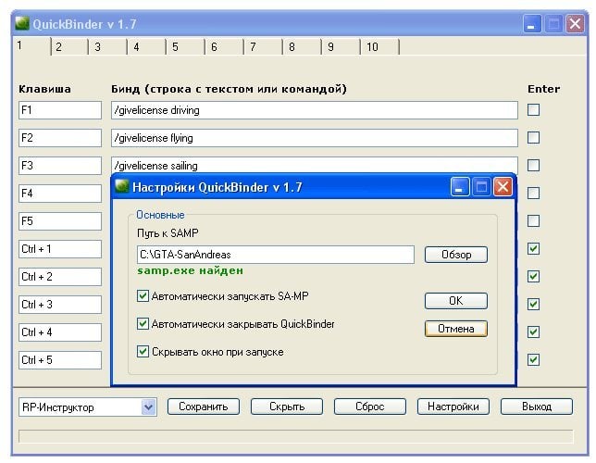596x463 pixels.
Task: Switch to tab 6
Action: coord(224,47)
